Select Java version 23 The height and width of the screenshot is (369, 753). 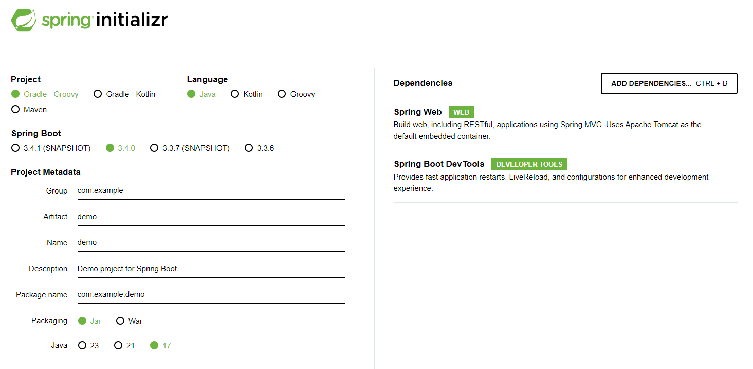point(88,346)
